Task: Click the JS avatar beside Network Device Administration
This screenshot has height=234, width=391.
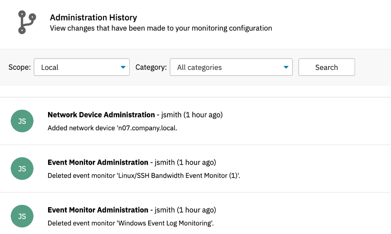Action: click(x=22, y=121)
